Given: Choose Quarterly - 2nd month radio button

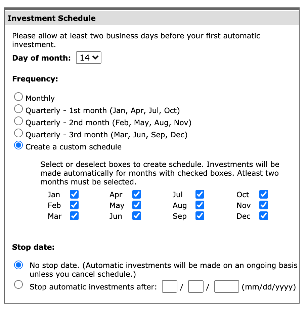Looking at the screenshot, I should (19, 121).
